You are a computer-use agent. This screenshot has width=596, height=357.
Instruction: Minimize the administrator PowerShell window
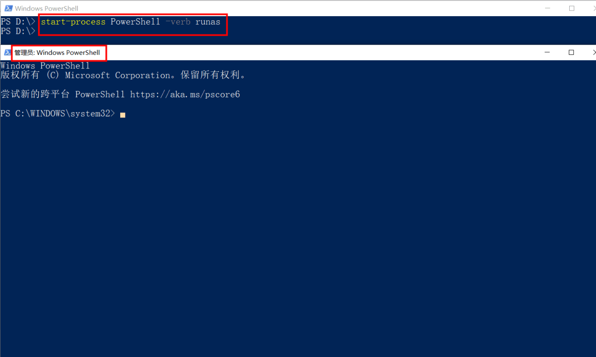547,52
